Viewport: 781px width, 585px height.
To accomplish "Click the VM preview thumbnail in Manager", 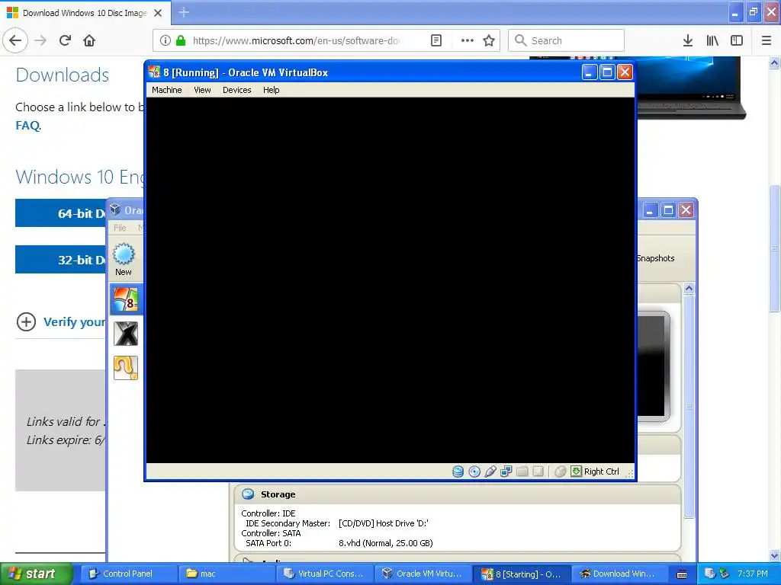I will (x=654, y=366).
